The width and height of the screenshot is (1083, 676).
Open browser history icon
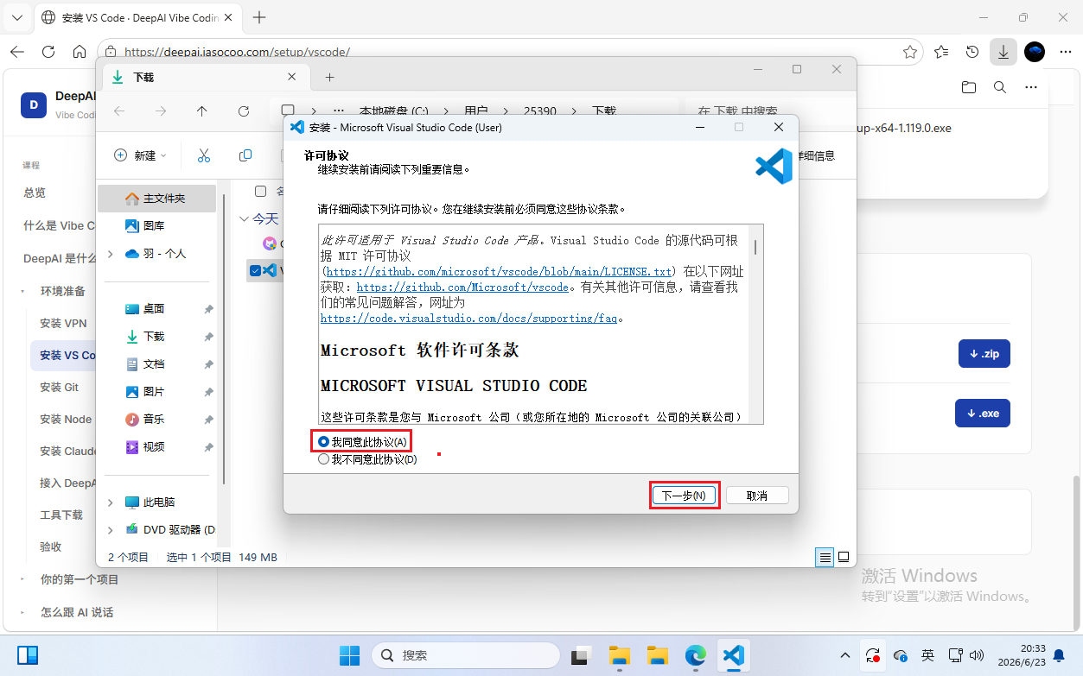tap(972, 52)
